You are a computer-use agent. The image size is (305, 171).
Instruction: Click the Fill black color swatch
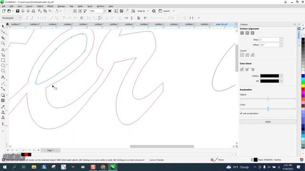coord(269,81)
